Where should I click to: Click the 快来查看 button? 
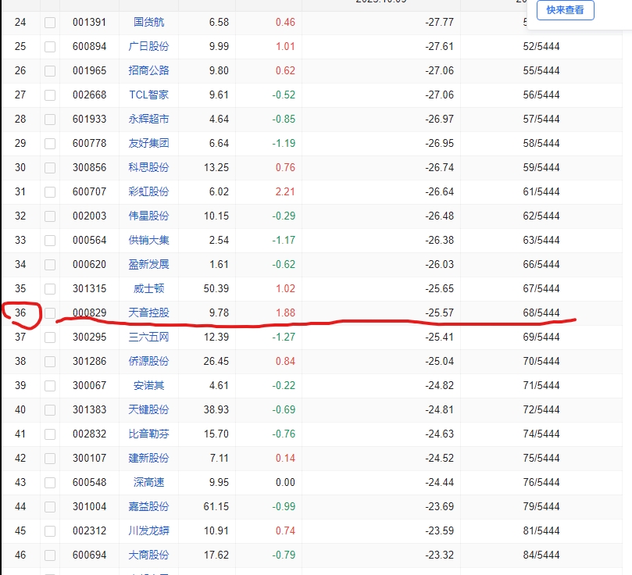pyautogui.click(x=565, y=10)
